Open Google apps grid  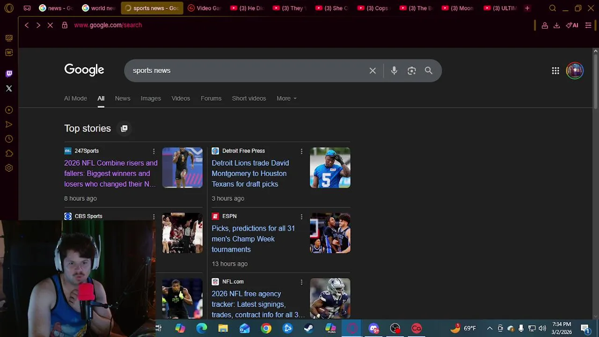click(x=555, y=71)
